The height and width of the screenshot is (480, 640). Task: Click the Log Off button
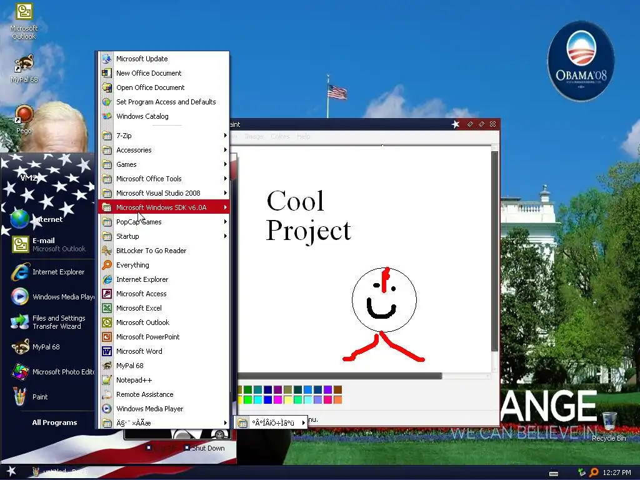click(x=162, y=448)
